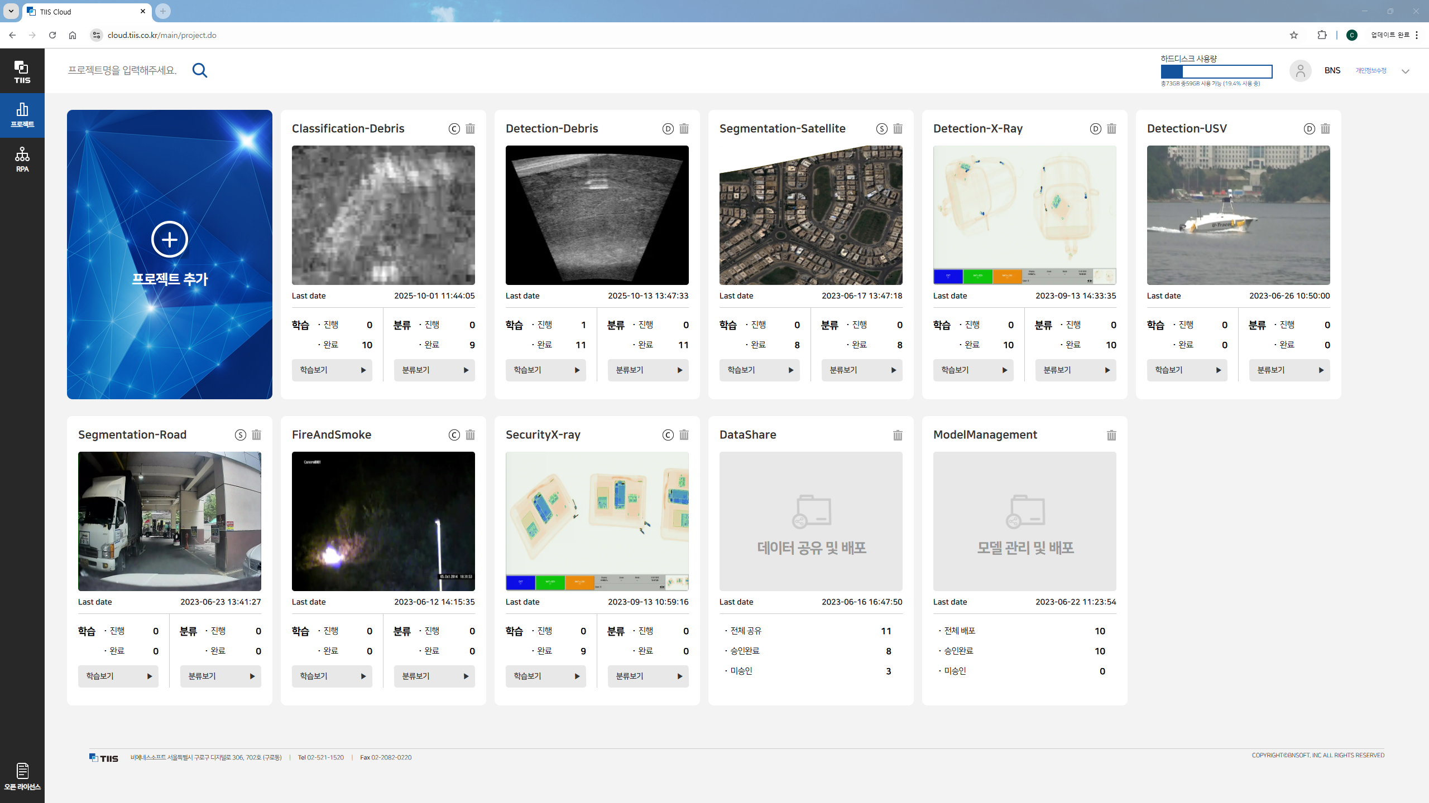Delete the Classification-Debris project via trash icon

470,129
